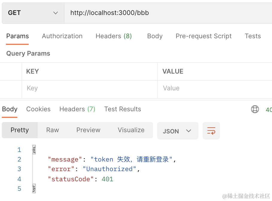Open the JSON format dropdown

[178, 131]
